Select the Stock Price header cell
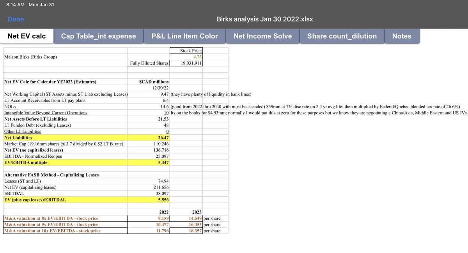This screenshot has width=468, height=253. click(186, 50)
